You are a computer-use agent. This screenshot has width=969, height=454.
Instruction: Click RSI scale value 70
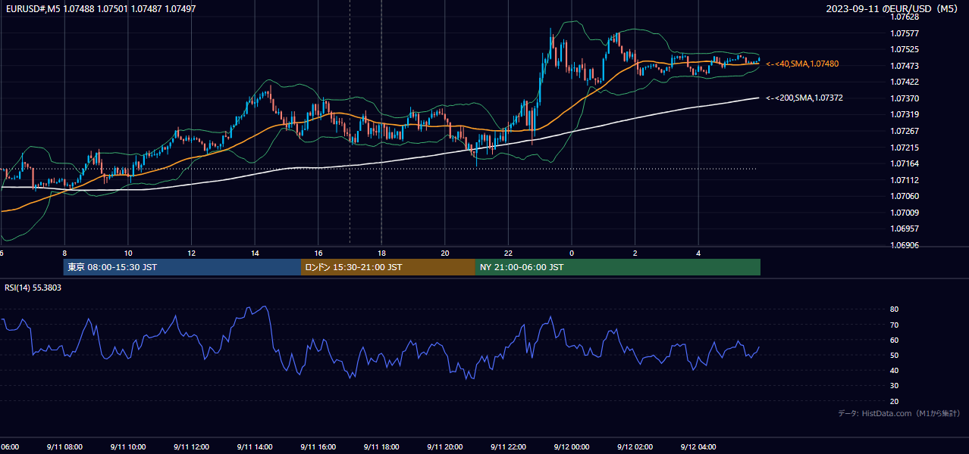click(895, 325)
